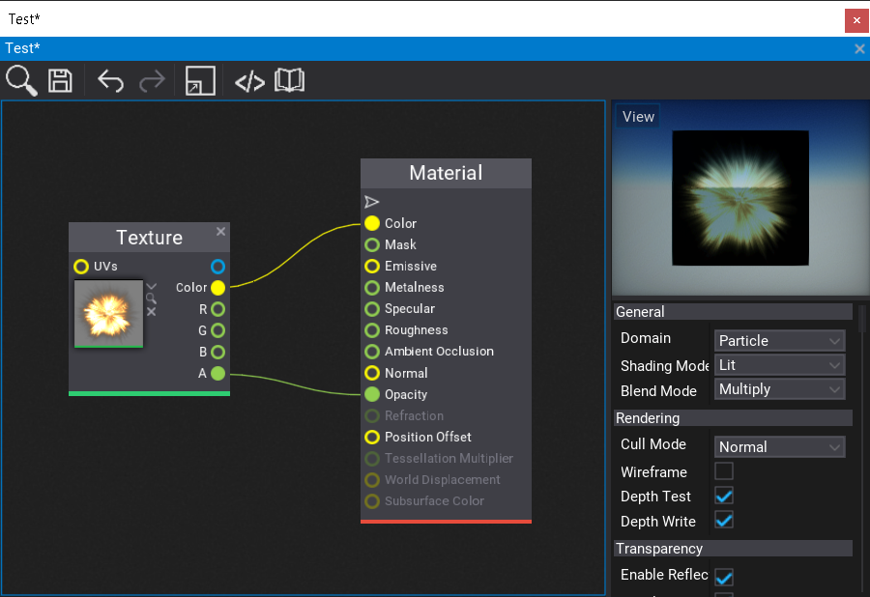Image resolution: width=870 pixels, height=597 pixels.
Task: Save the shader with the save icon
Action: point(60,81)
